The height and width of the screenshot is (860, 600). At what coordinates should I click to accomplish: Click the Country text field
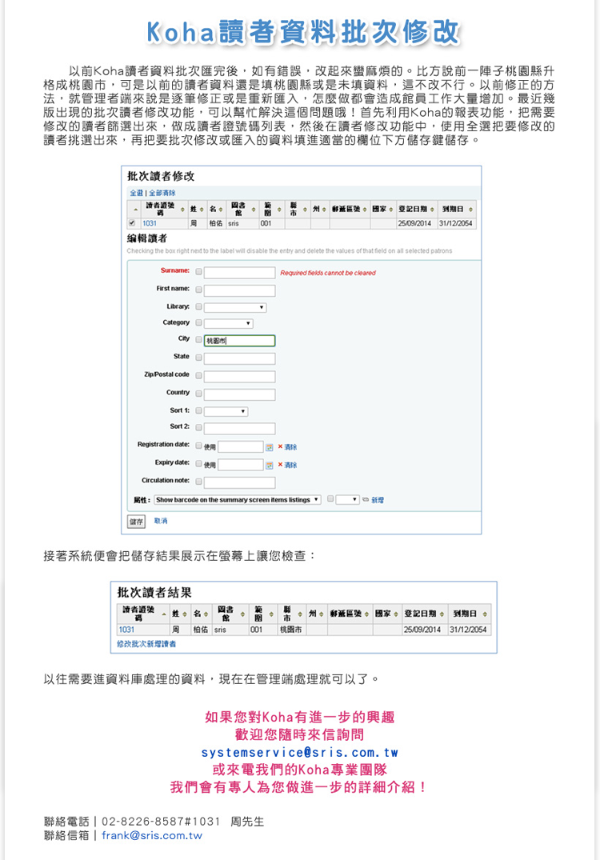pos(240,394)
